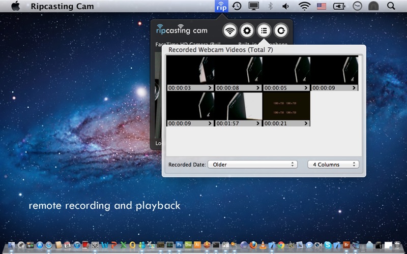Click the US flag input menu
The height and width of the screenshot is (254, 407).
pos(322,6)
